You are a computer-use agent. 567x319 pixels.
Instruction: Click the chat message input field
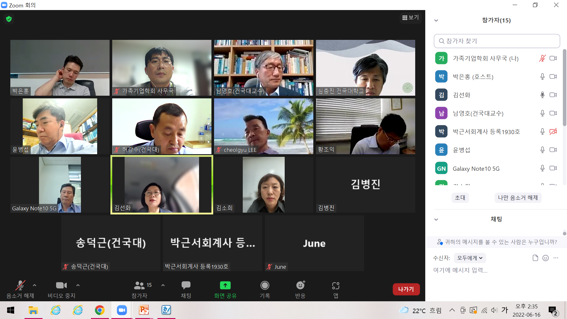(x=496, y=270)
